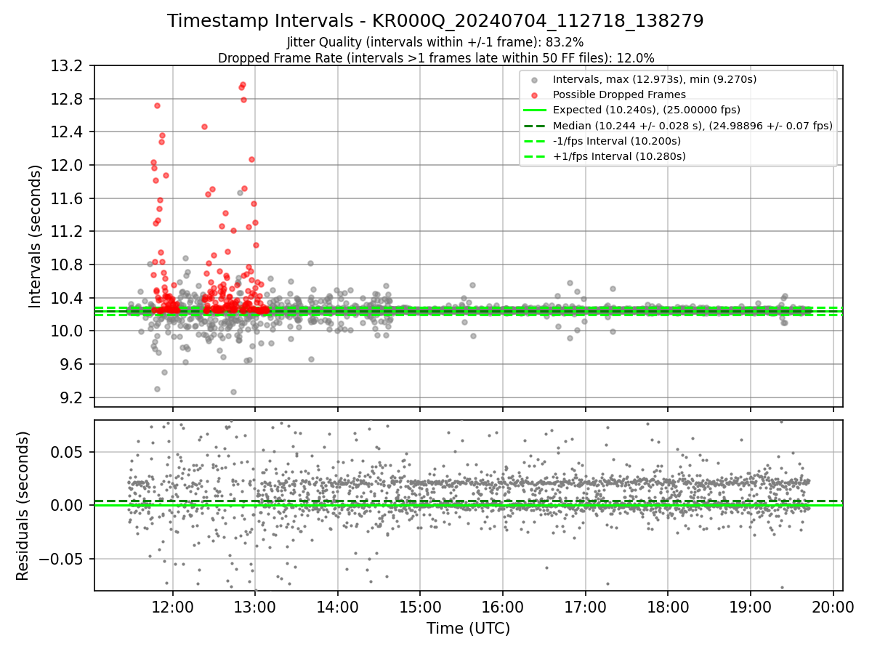This screenshot has width=872, height=654.
Task: Click the Time (UTC) axis label
Action: coord(468,628)
